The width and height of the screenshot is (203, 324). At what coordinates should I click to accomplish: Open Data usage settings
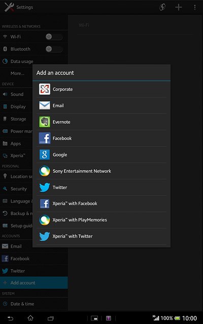(x=34, y=61)
